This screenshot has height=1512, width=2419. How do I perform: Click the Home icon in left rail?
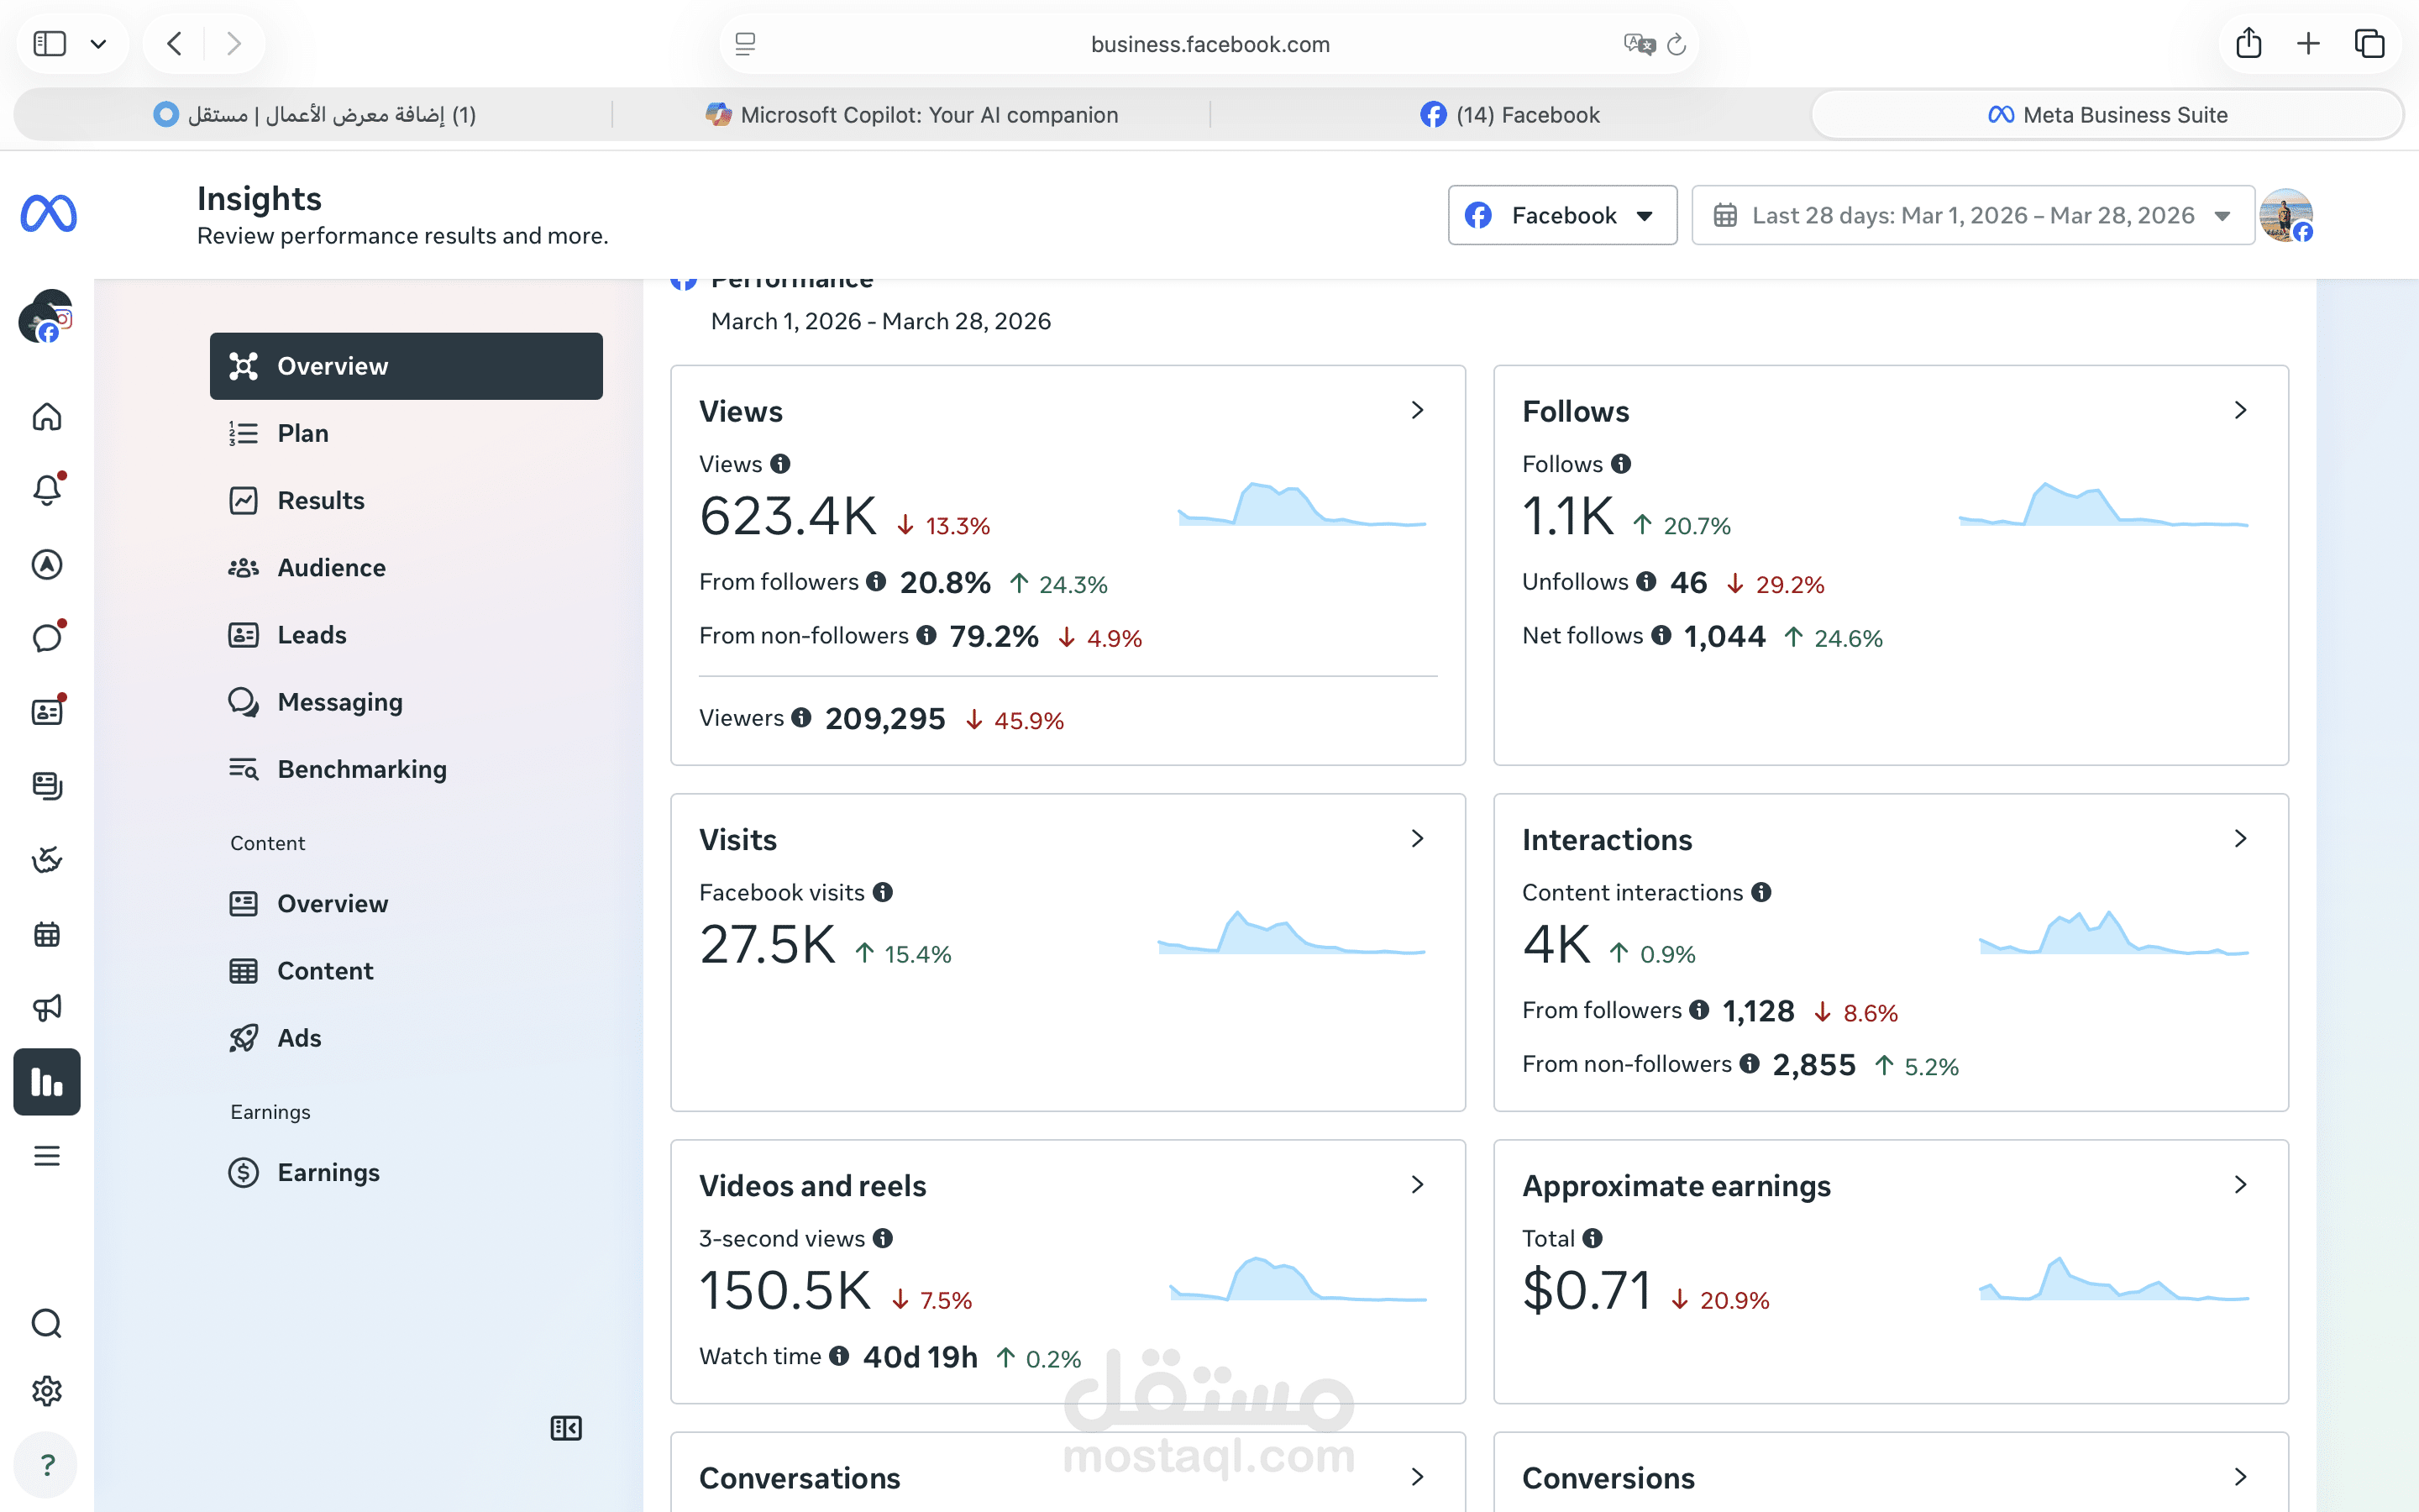[47, 416]
